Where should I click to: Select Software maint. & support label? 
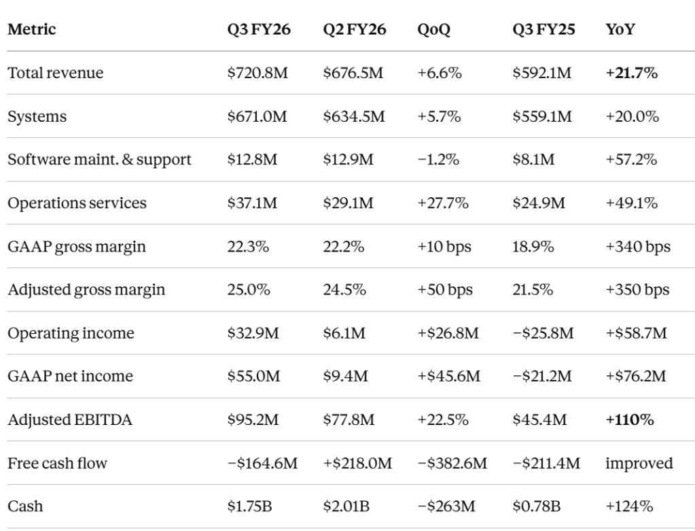point(99,160)
